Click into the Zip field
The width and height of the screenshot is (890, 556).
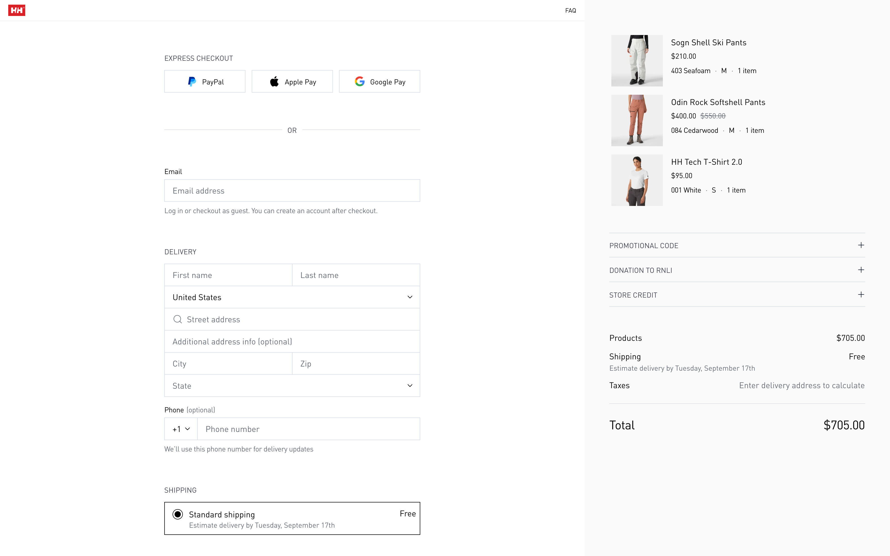pos(356,364)
